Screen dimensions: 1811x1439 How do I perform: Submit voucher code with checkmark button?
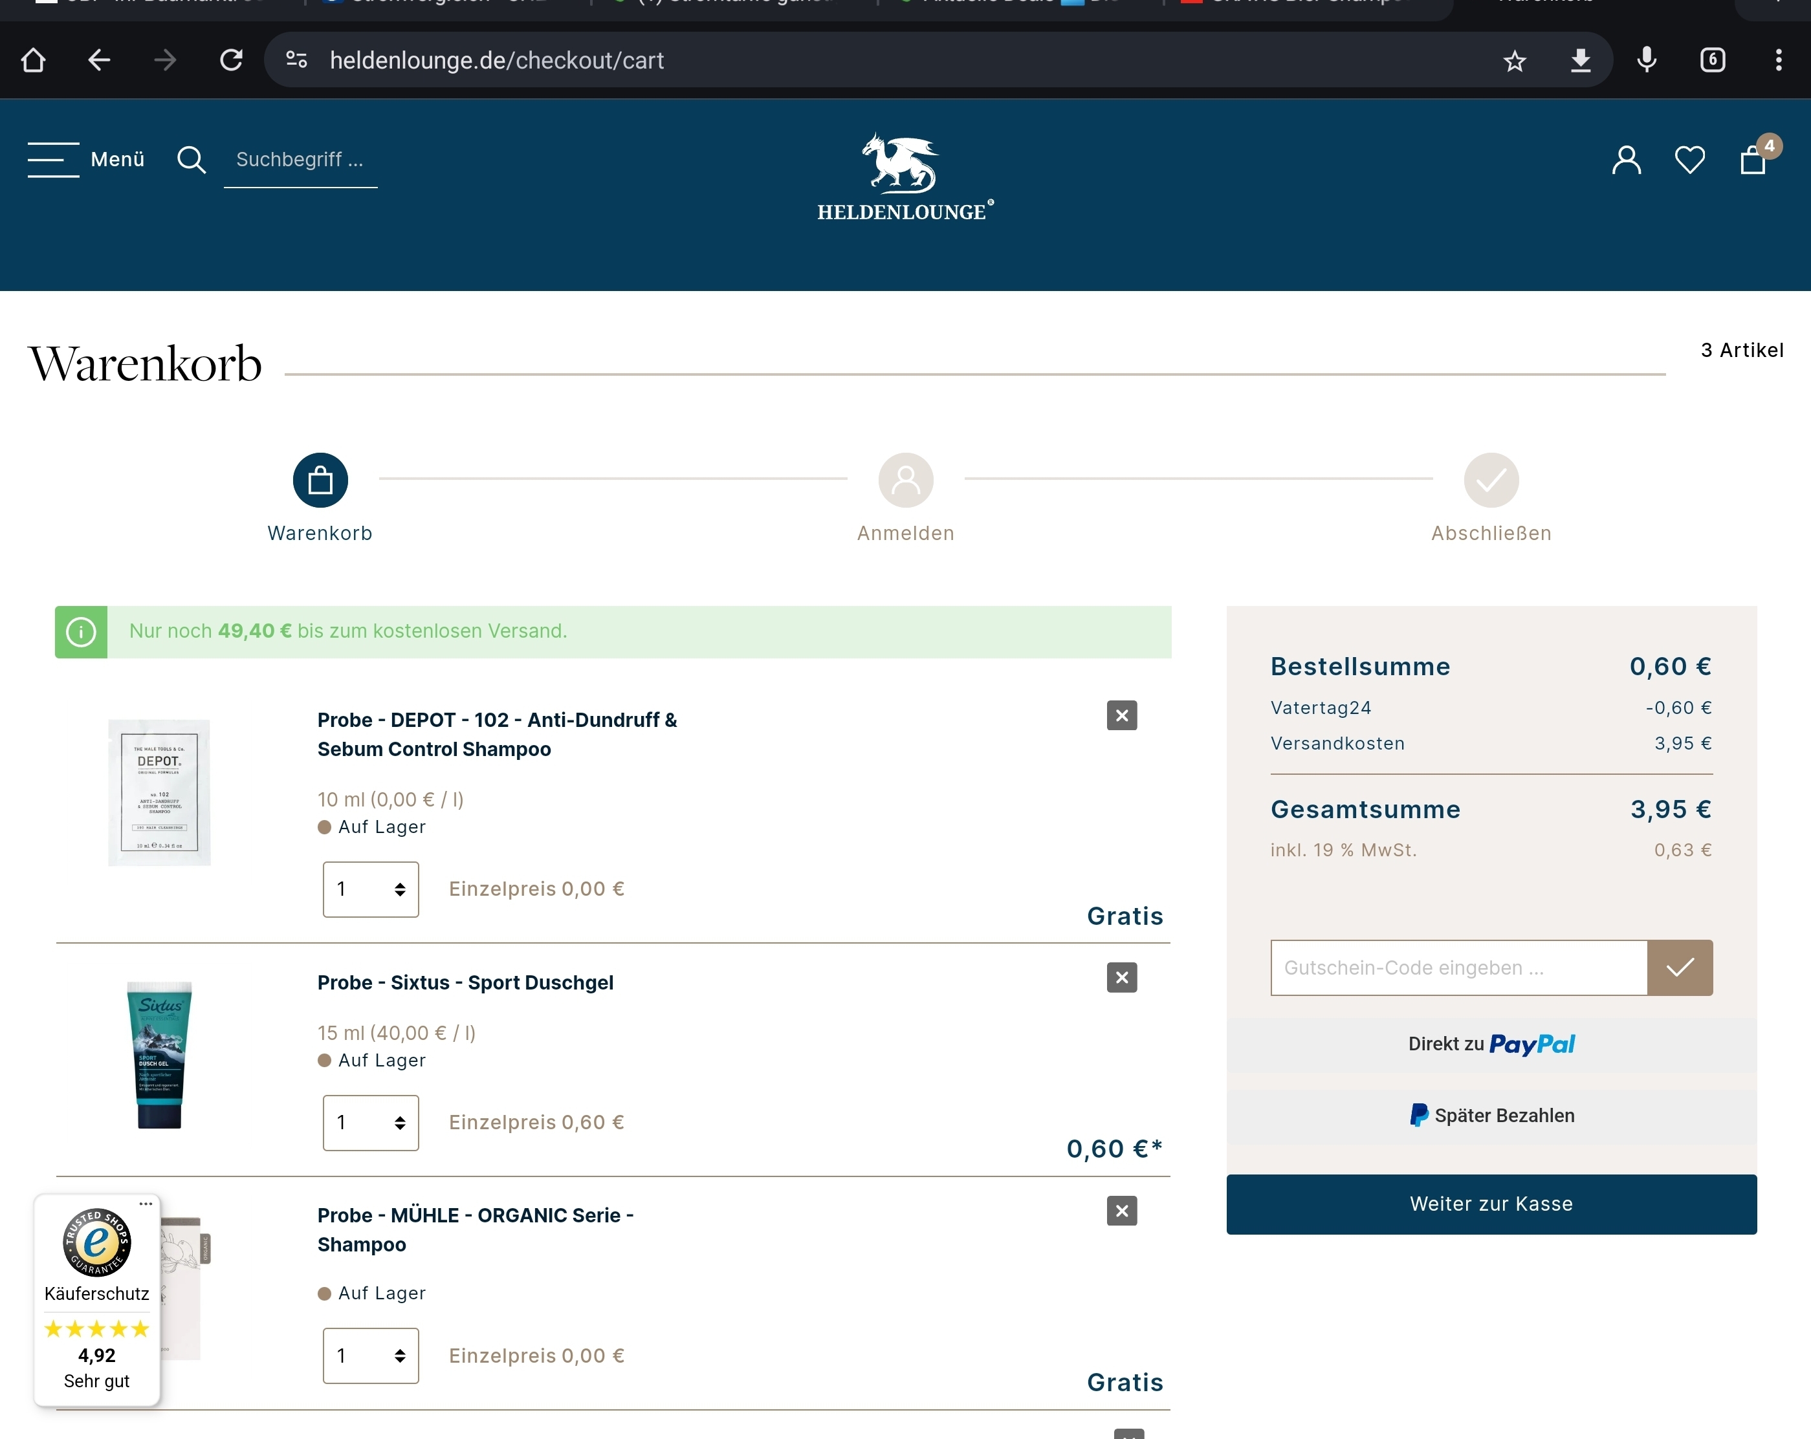pos(1679,968)
